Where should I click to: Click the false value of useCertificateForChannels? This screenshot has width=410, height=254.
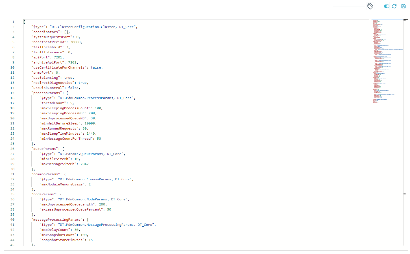96,67
